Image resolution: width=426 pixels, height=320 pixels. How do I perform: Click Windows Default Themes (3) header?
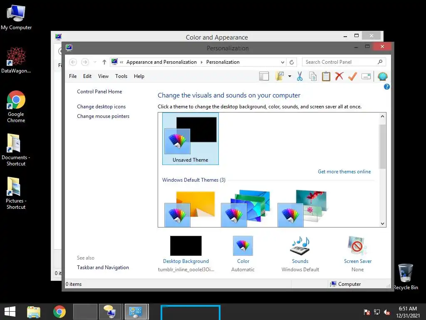pos(194,180)
